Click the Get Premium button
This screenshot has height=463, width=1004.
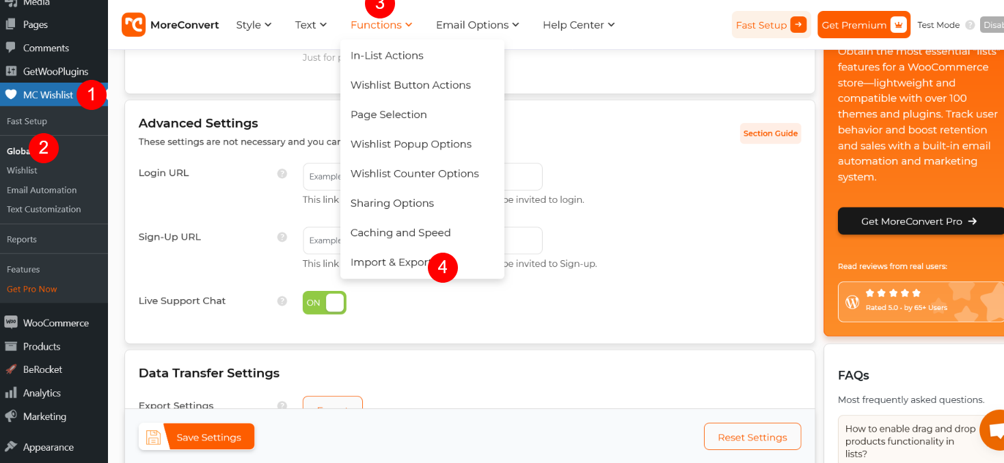pos(864,25)
